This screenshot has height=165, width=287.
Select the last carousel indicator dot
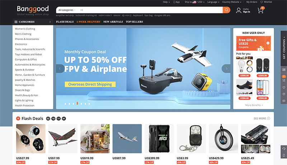(89, 104)
